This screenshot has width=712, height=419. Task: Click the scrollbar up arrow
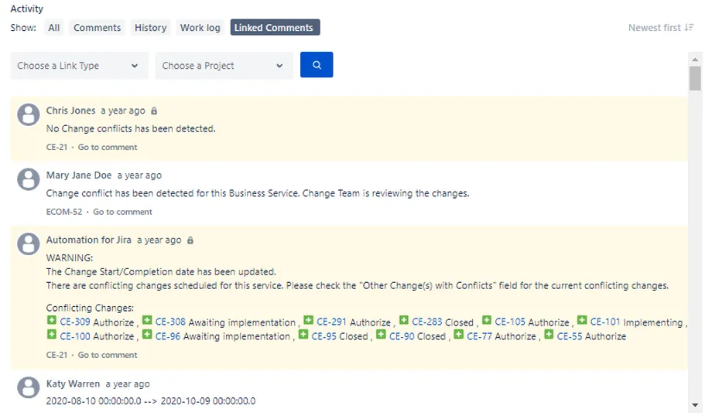coord(695,59)
